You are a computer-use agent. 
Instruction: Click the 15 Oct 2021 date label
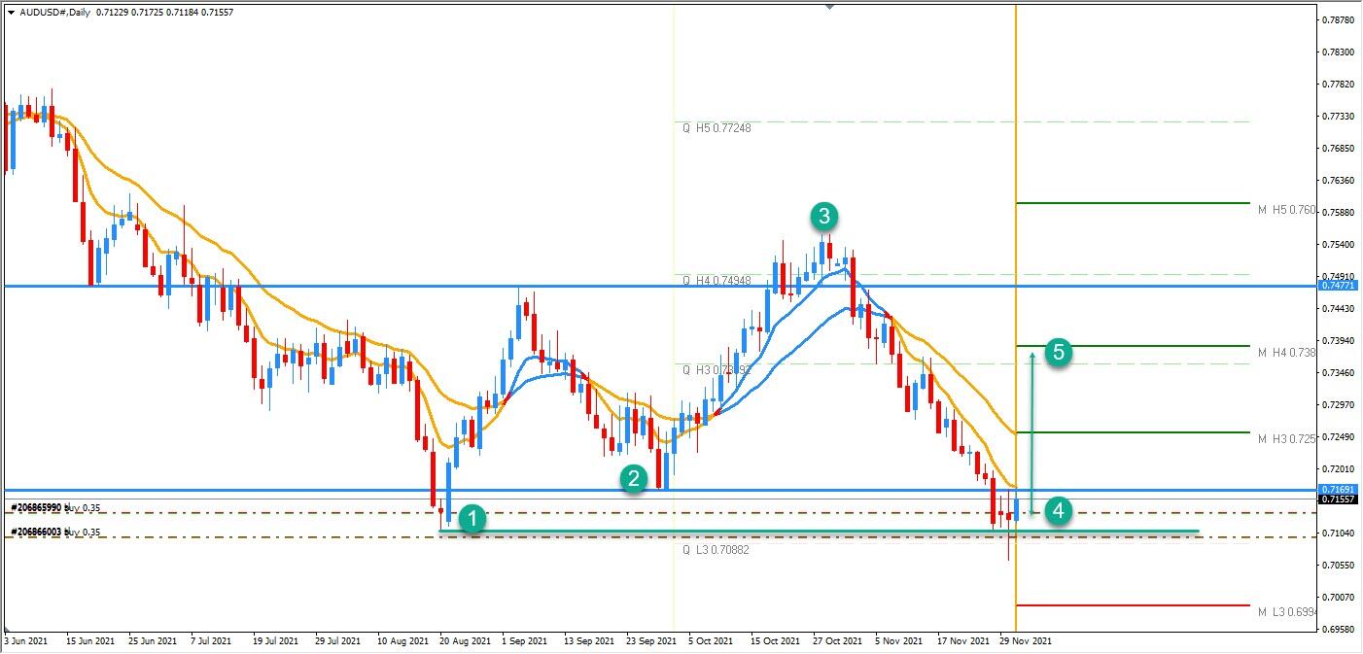point(775,641)
